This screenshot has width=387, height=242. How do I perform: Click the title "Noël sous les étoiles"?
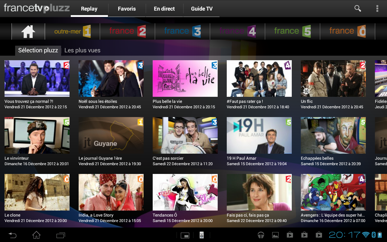[98, 101]
